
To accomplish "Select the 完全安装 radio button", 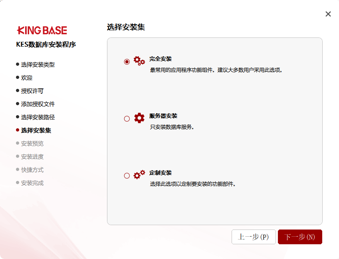I will tap(127, 62).
